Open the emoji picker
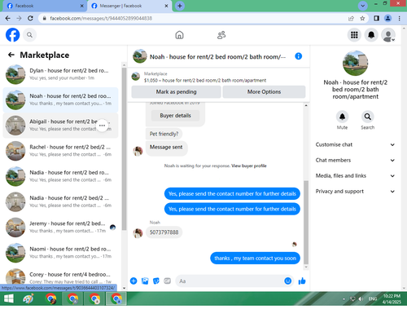Image resolution: width=407 pixels, height=314 pixels. click(288, 281)
